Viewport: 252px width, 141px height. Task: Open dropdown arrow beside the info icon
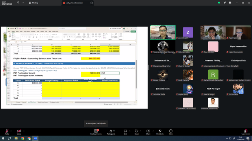(x=23, y=3)
